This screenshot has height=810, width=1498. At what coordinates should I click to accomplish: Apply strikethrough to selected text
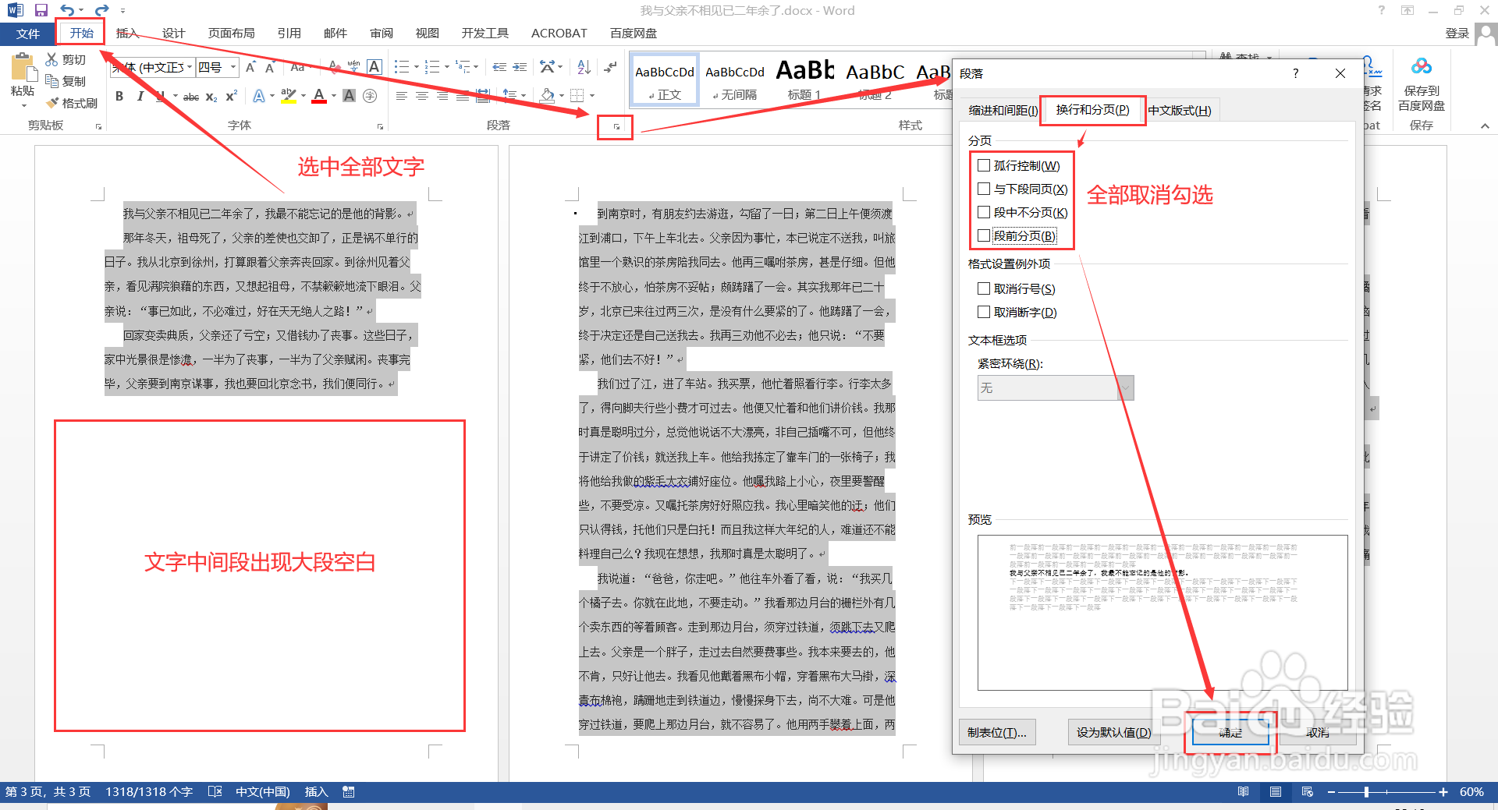pos(190,96)
